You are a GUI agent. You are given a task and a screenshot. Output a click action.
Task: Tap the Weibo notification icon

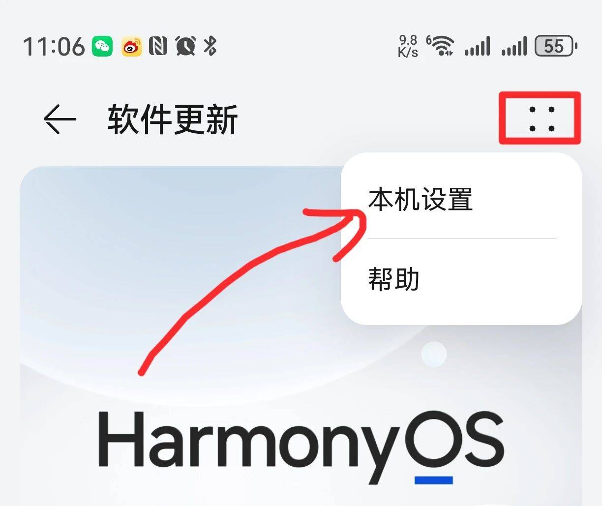(x=132, y=46)
